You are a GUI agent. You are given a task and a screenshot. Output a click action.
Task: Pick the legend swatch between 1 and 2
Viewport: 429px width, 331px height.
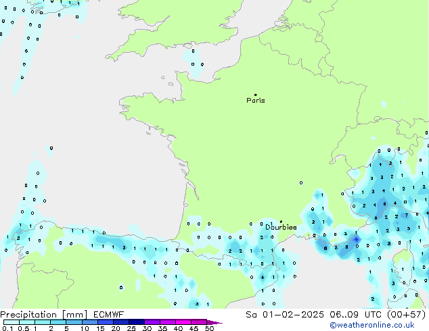pyautogui.click(x=43, y=322)
